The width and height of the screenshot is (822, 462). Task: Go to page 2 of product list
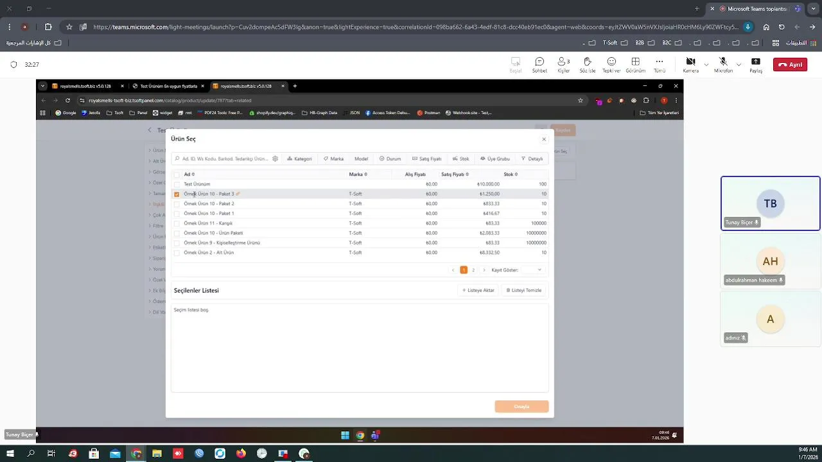click(x=473, y=270)
